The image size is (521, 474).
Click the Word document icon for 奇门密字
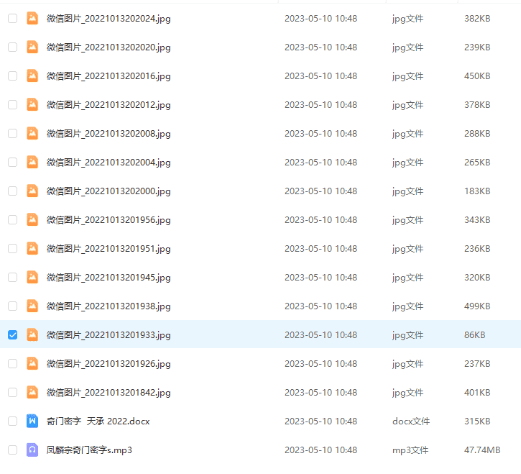pos(32,421)
